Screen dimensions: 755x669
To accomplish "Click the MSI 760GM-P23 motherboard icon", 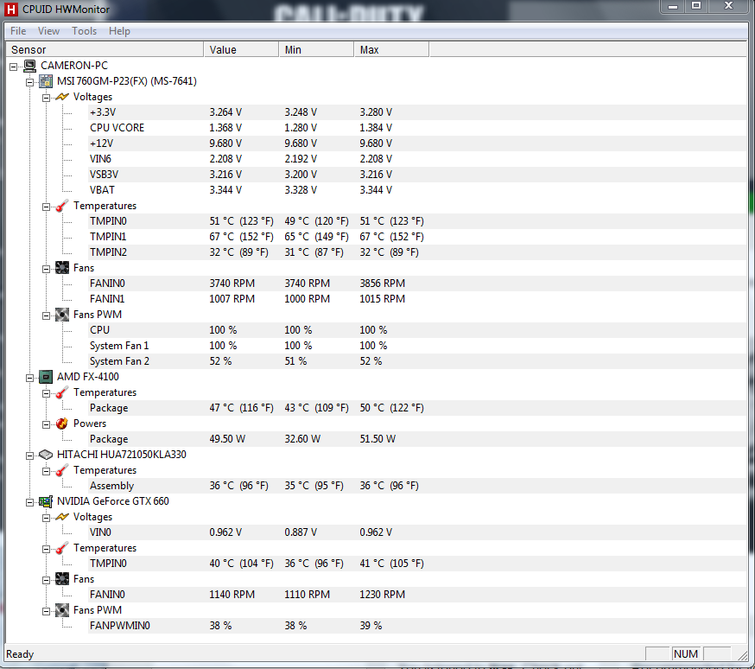I will (x=46, y=81).
